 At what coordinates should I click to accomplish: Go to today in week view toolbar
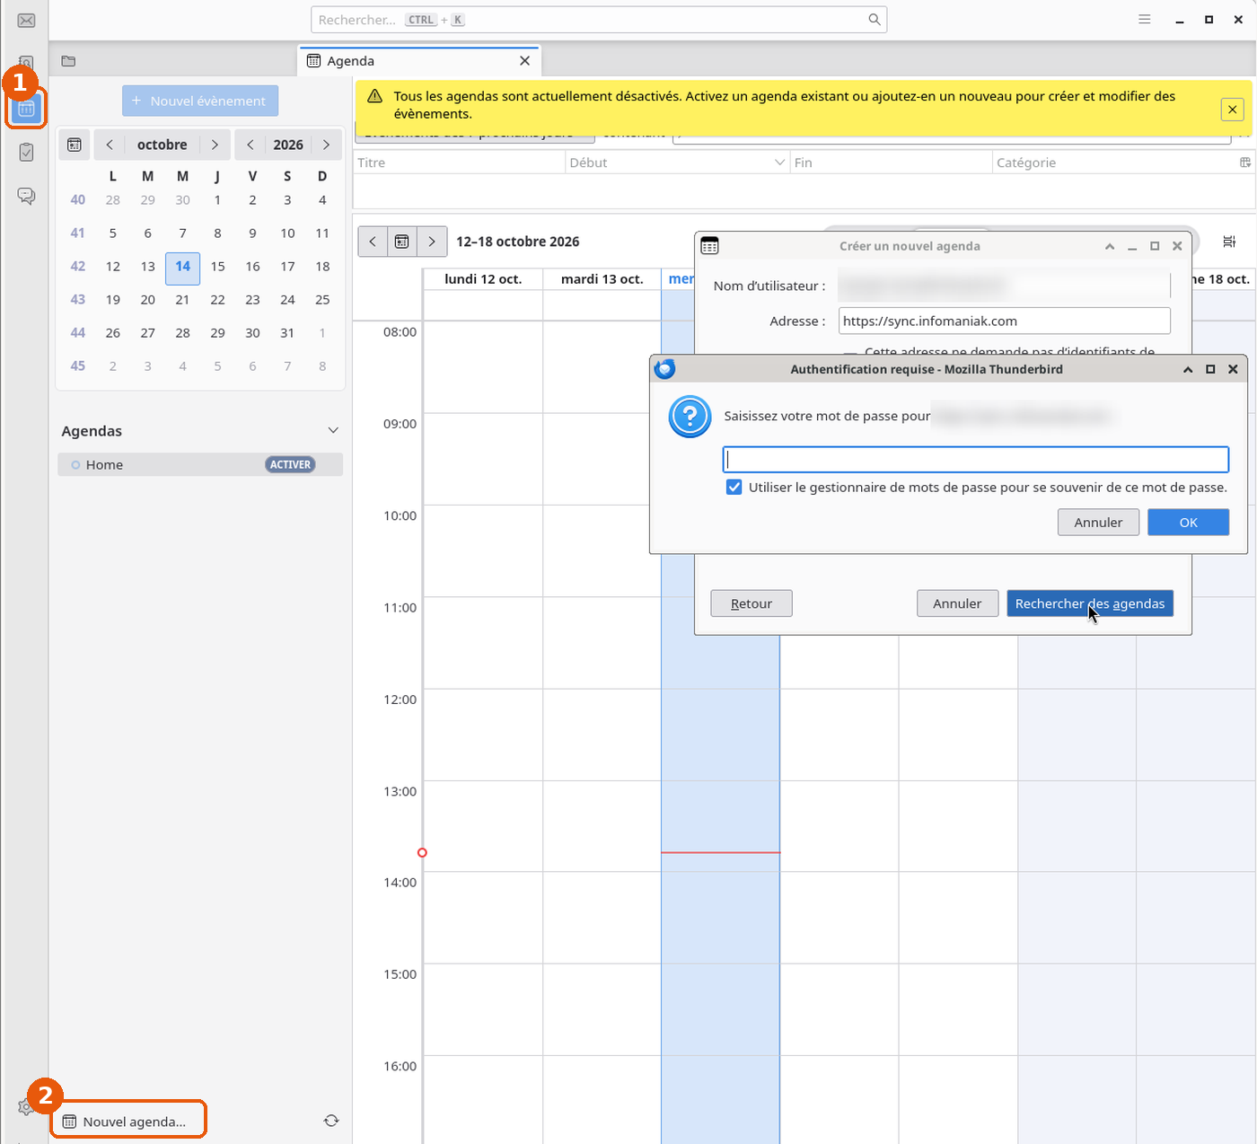tap(401, 242)
